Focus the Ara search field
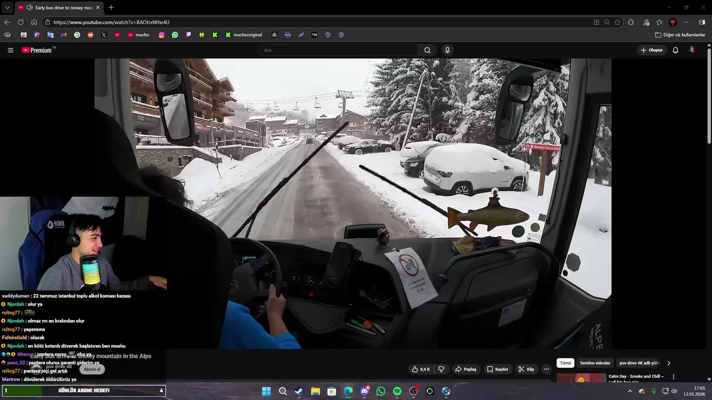The height and width of the screenshot is (400, 712). click(x=338, y=50)
